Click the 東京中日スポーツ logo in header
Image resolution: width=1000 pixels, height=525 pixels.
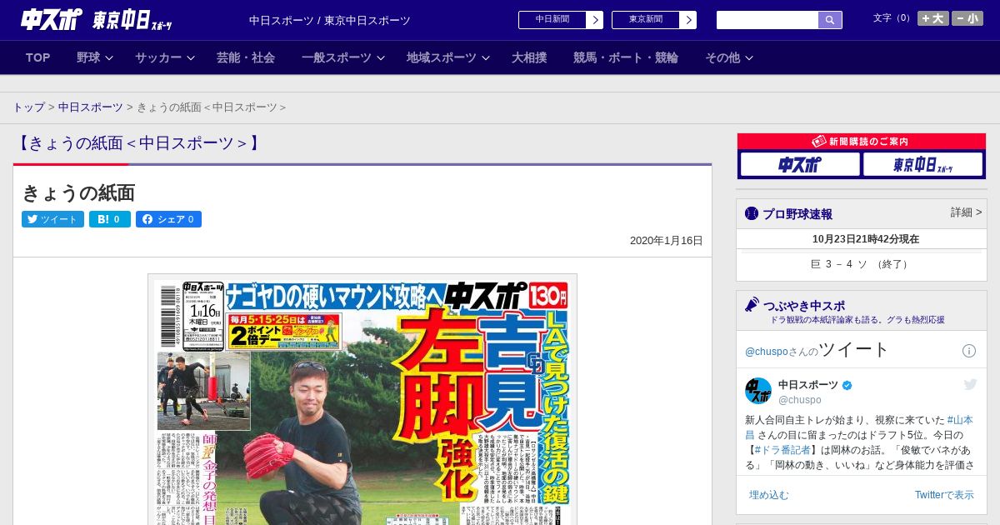pyautogui.click(x=132, y=21)
